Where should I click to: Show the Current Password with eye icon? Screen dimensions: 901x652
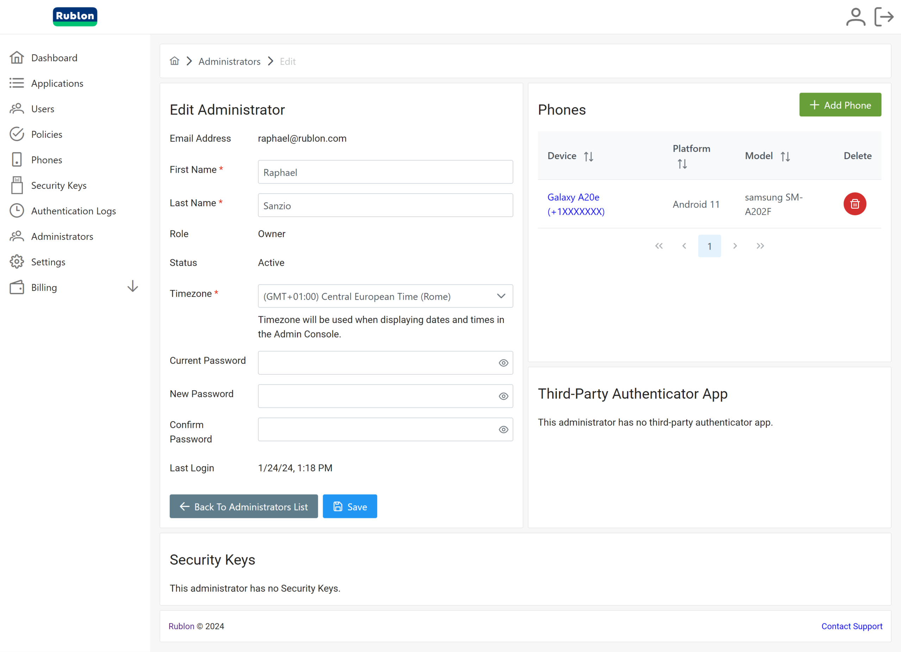pos(503,362)
